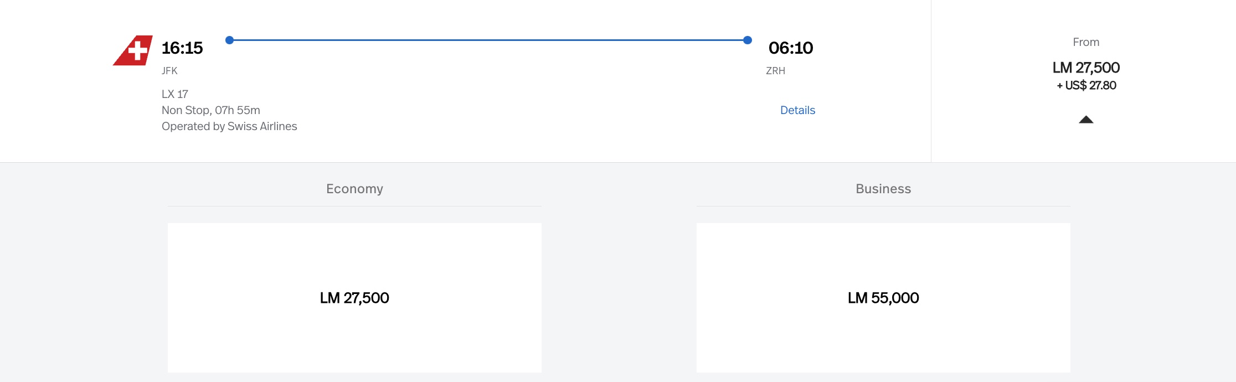Viewport: 1236px width, 382px height.
Task: Click the 16:15 departure time
Action: point(182,48)
